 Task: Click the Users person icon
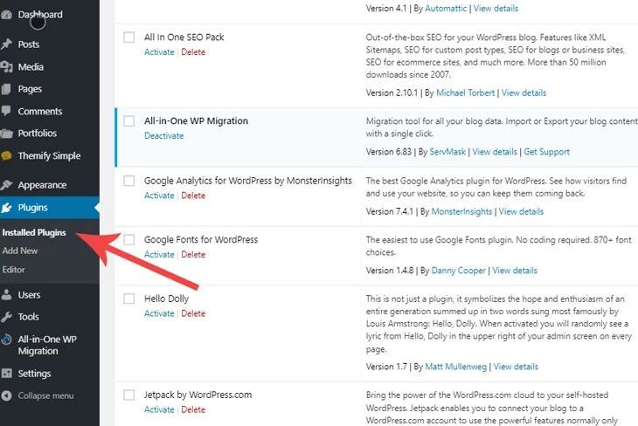coord(6,295)
